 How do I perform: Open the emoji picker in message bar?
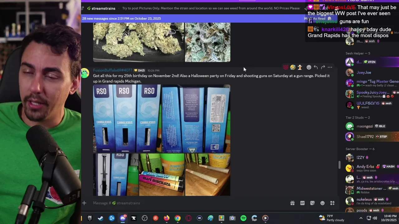point(322,203)
